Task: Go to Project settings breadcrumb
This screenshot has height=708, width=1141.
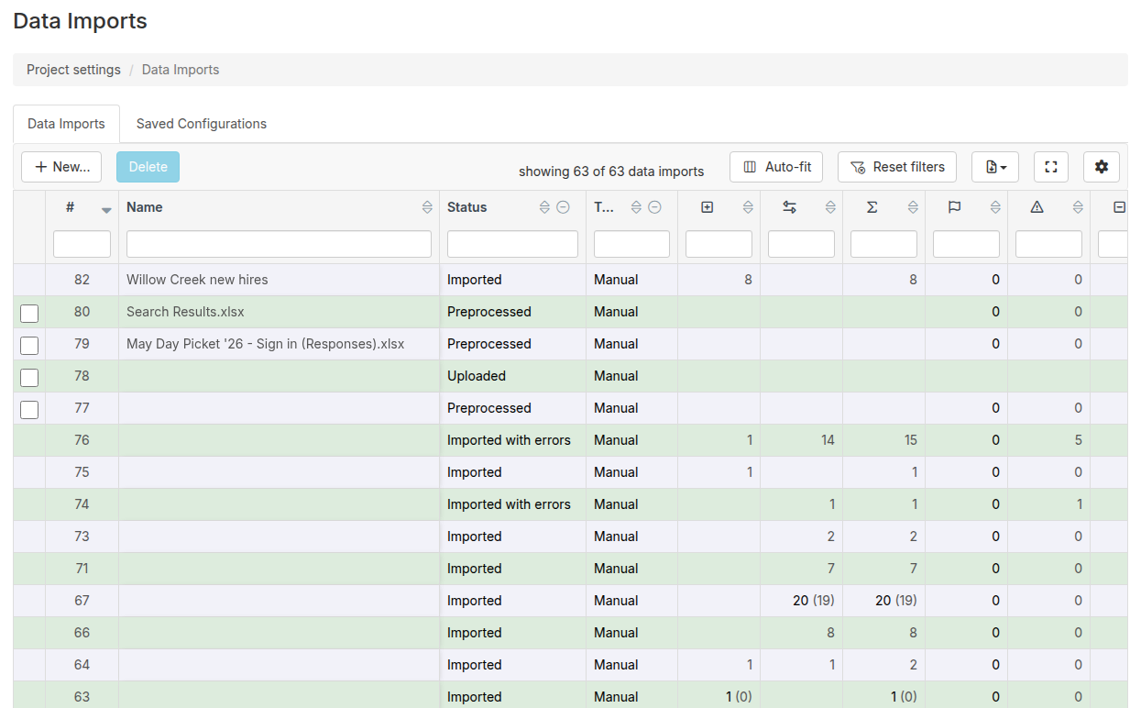Action: (x=73, y=70)
